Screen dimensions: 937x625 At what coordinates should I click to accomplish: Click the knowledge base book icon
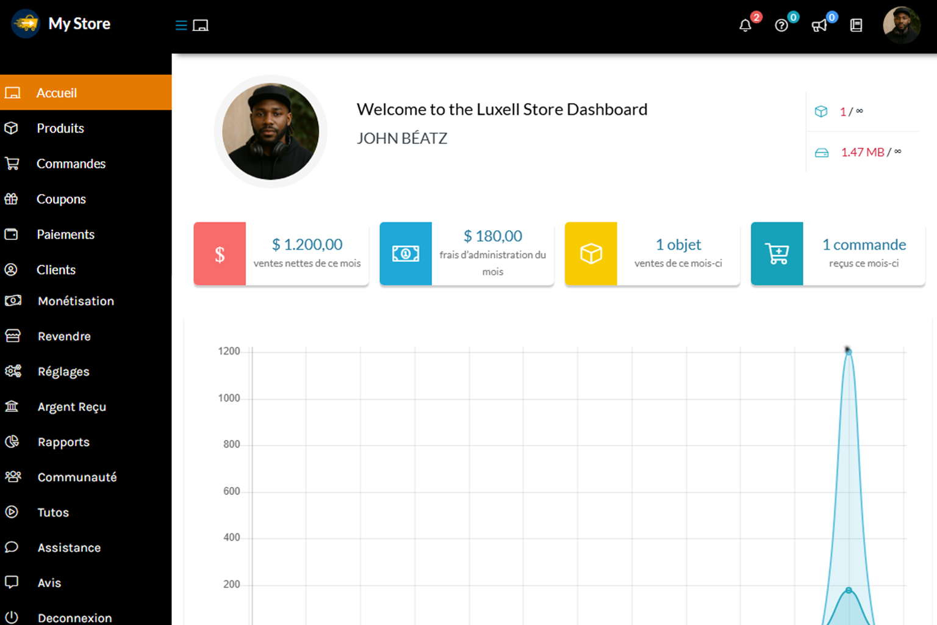[856, 26]
